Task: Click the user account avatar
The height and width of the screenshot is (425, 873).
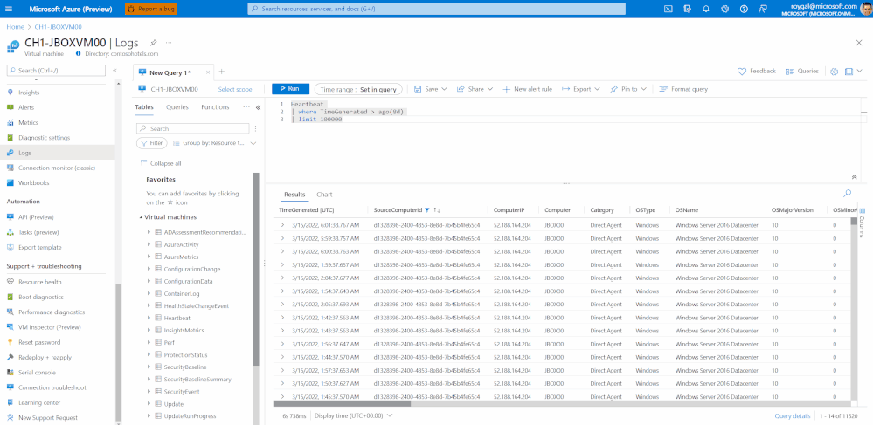Action: (x=865, y=9)
